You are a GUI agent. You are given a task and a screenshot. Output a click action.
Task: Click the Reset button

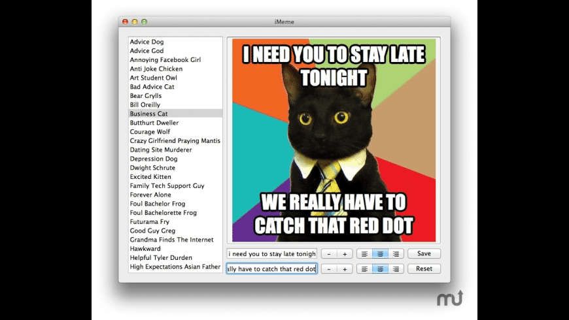click(x=424, y=268)
